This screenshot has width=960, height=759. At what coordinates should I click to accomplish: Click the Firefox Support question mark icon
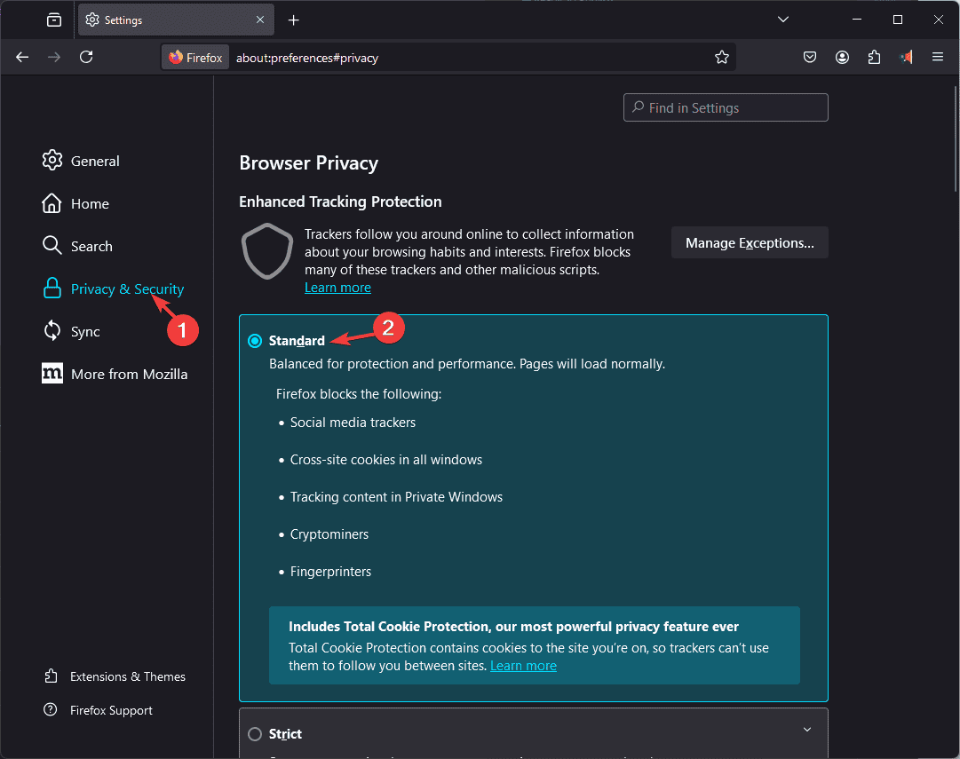point(51,709)
